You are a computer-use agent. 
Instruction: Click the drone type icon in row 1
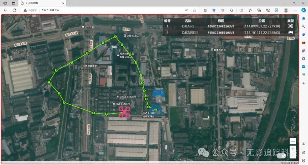pyautogui.click(x=291, y=26)
